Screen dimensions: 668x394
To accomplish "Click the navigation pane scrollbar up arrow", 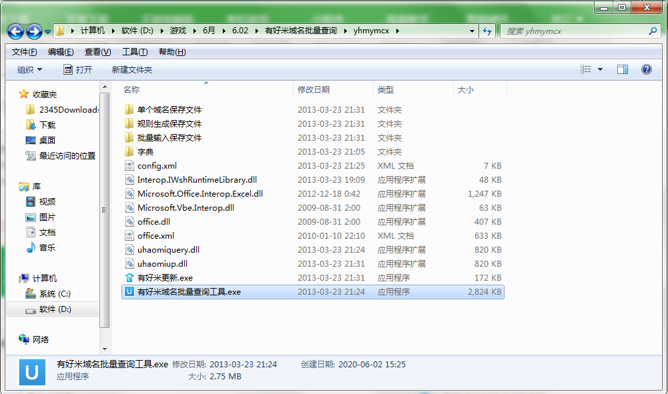I will coord(105,87).
